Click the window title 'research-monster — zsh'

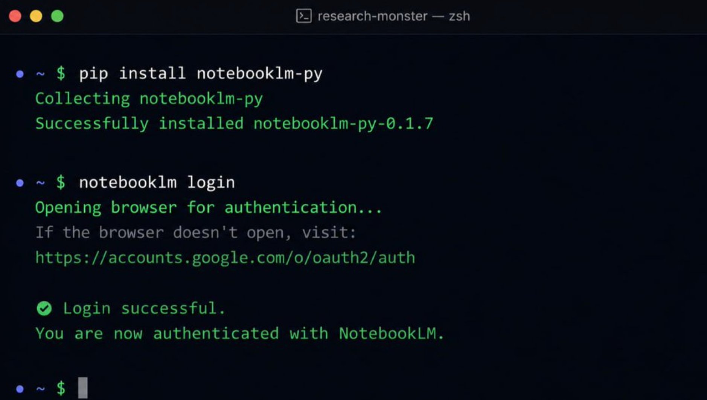point(393,16)
